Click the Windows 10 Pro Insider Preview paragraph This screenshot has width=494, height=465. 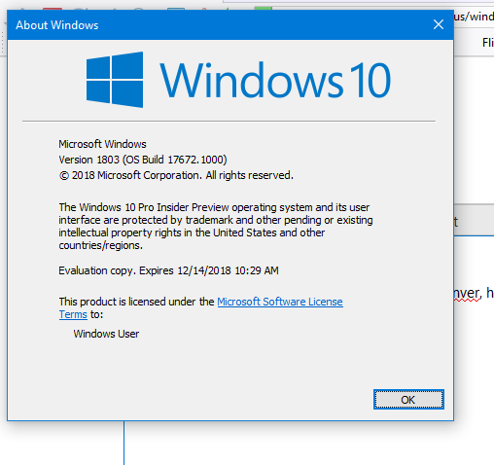(216, 227)
